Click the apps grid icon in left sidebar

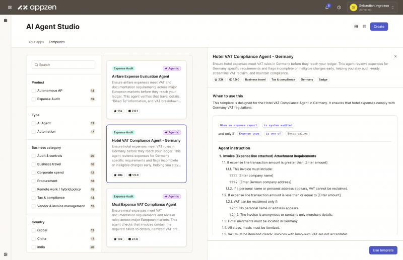click(6, 21)
